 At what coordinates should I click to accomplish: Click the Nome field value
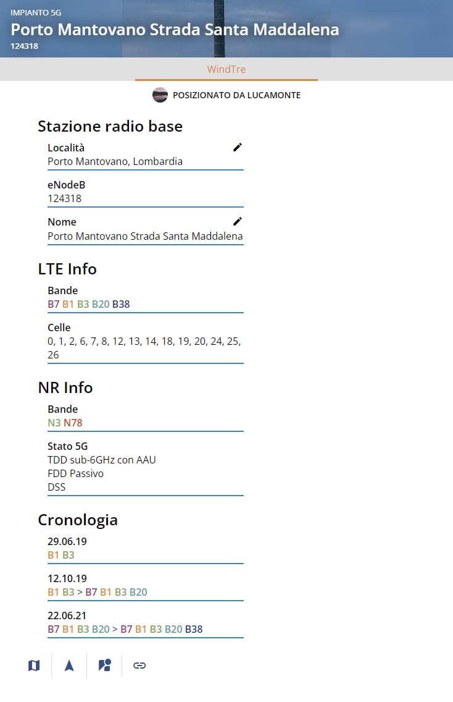(x=145, y=236)
